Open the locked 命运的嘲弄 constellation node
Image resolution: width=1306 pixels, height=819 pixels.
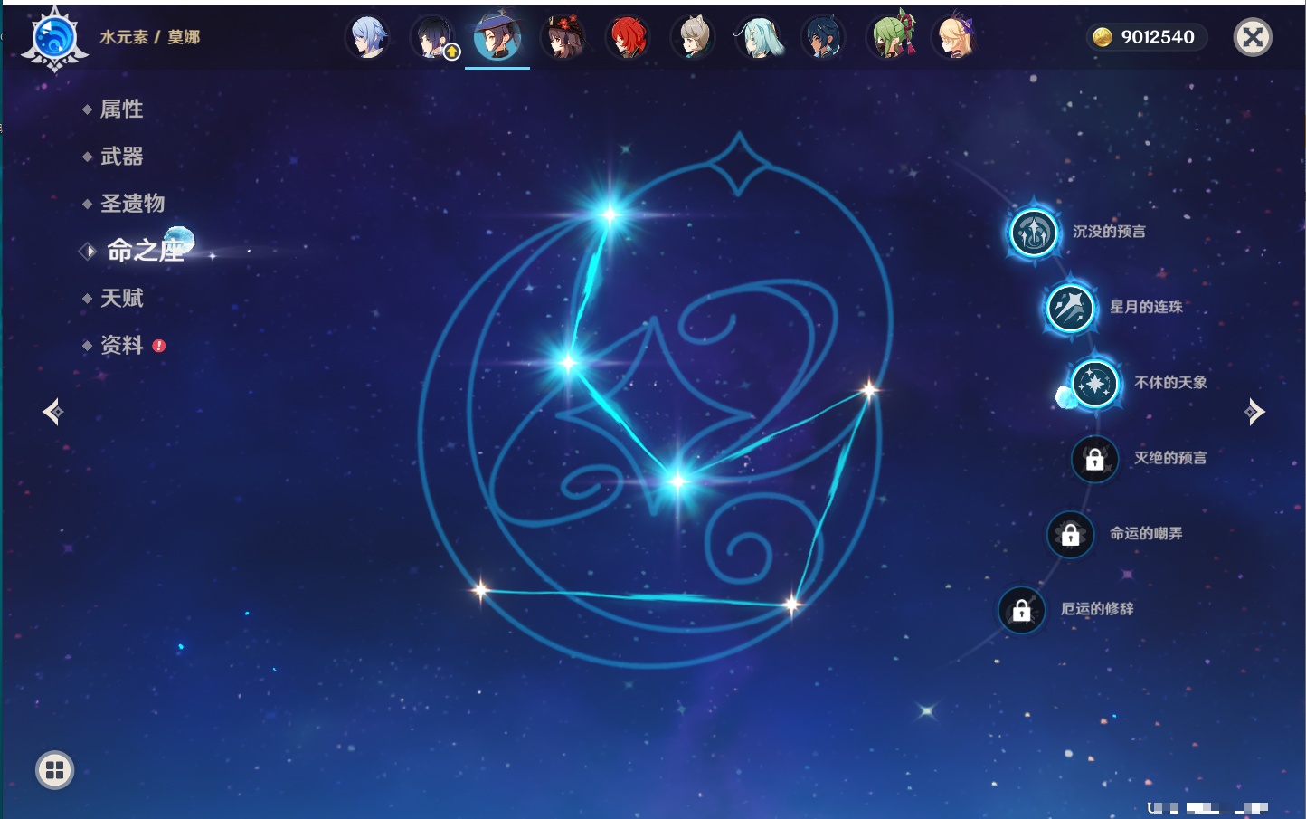[x=1070, y=535]
